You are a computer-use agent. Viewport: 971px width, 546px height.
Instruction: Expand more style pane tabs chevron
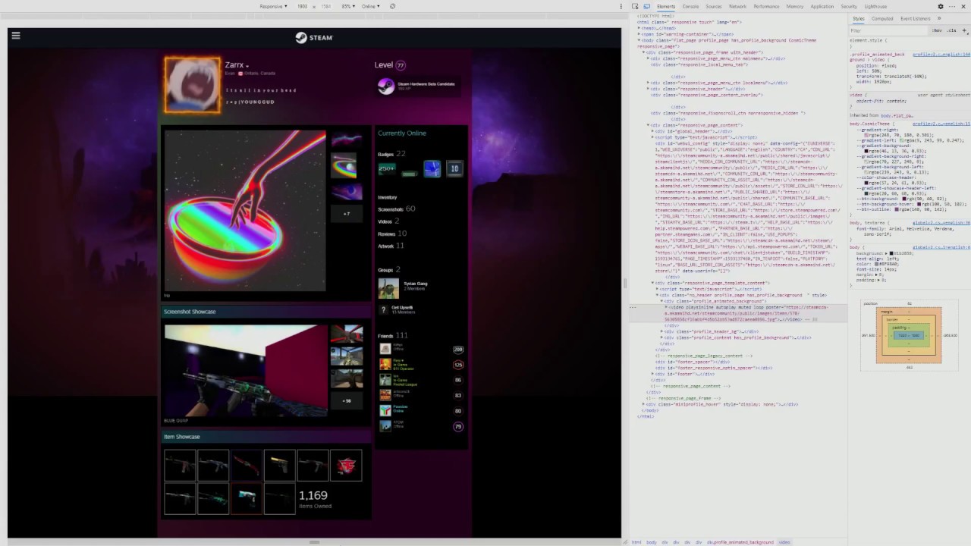[x=939, y=18]
